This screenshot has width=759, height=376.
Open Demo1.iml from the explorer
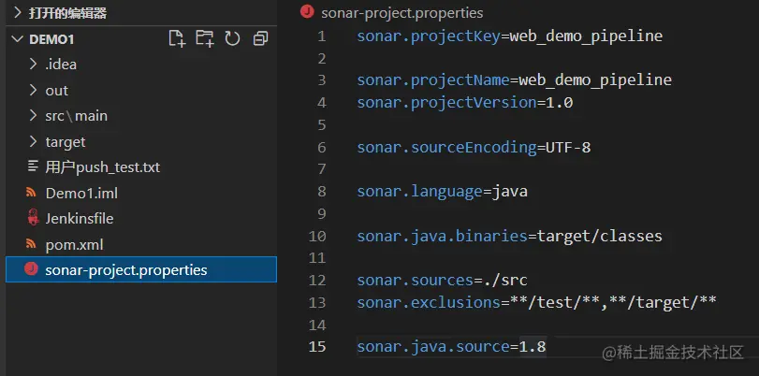pyautogui.click(x=81, y=193)
